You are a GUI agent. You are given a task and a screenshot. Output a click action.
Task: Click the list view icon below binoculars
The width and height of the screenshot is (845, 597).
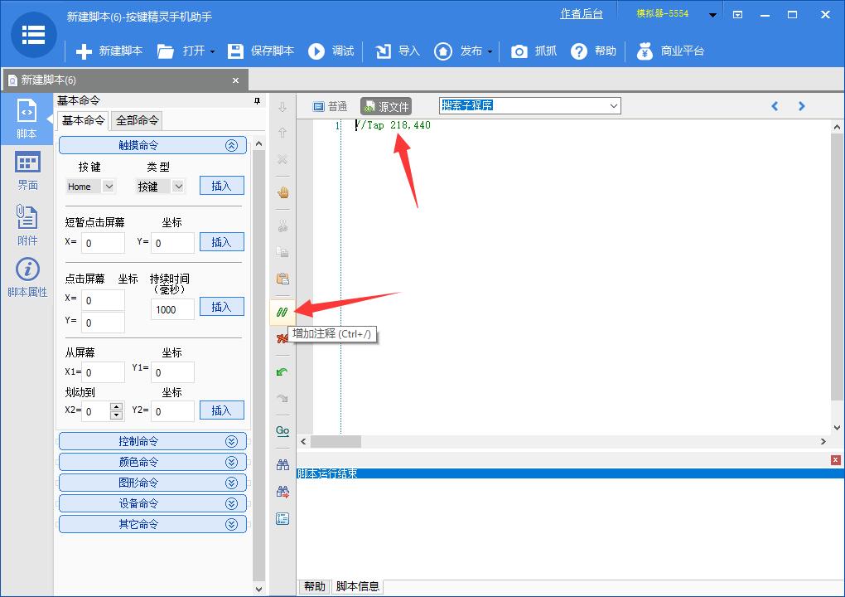click(282, 519)
